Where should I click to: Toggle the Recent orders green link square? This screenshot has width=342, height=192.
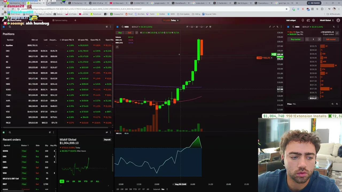[x=3, y=132]
